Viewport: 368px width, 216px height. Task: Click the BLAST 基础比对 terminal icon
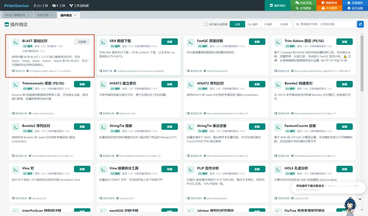15,43
